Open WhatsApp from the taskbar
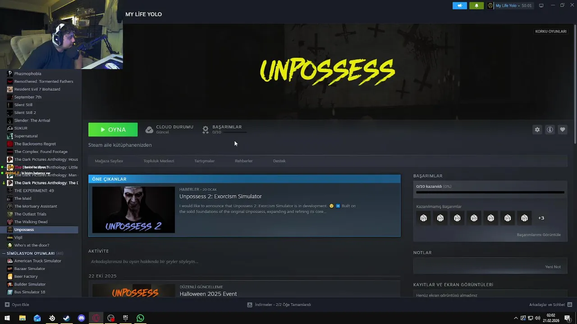 tap(140, 318)
